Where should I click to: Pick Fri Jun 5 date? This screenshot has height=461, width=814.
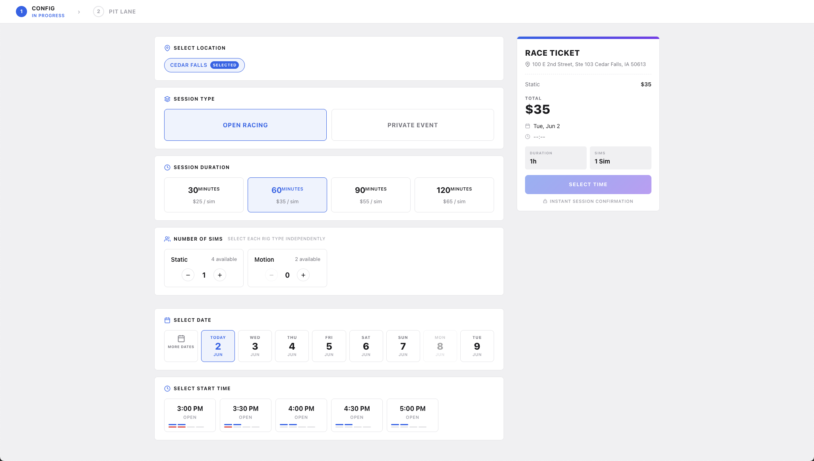(329, 346)
